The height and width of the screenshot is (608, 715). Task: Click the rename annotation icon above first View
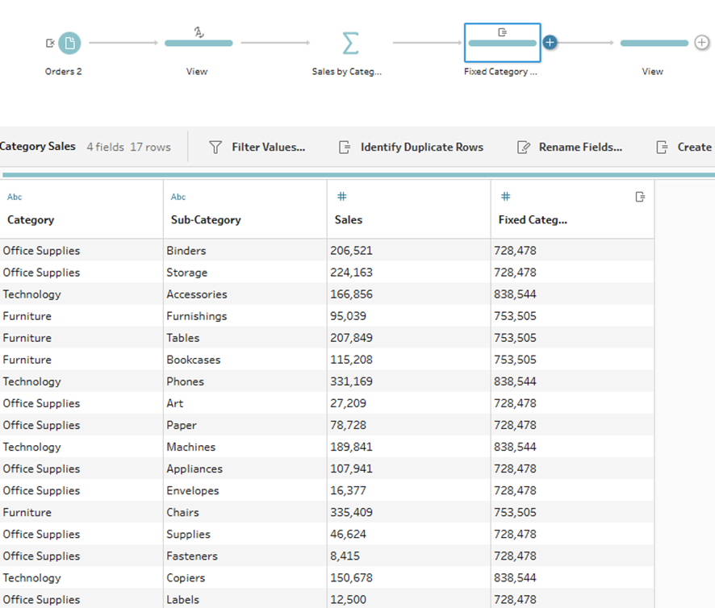[x=199, y=31]
